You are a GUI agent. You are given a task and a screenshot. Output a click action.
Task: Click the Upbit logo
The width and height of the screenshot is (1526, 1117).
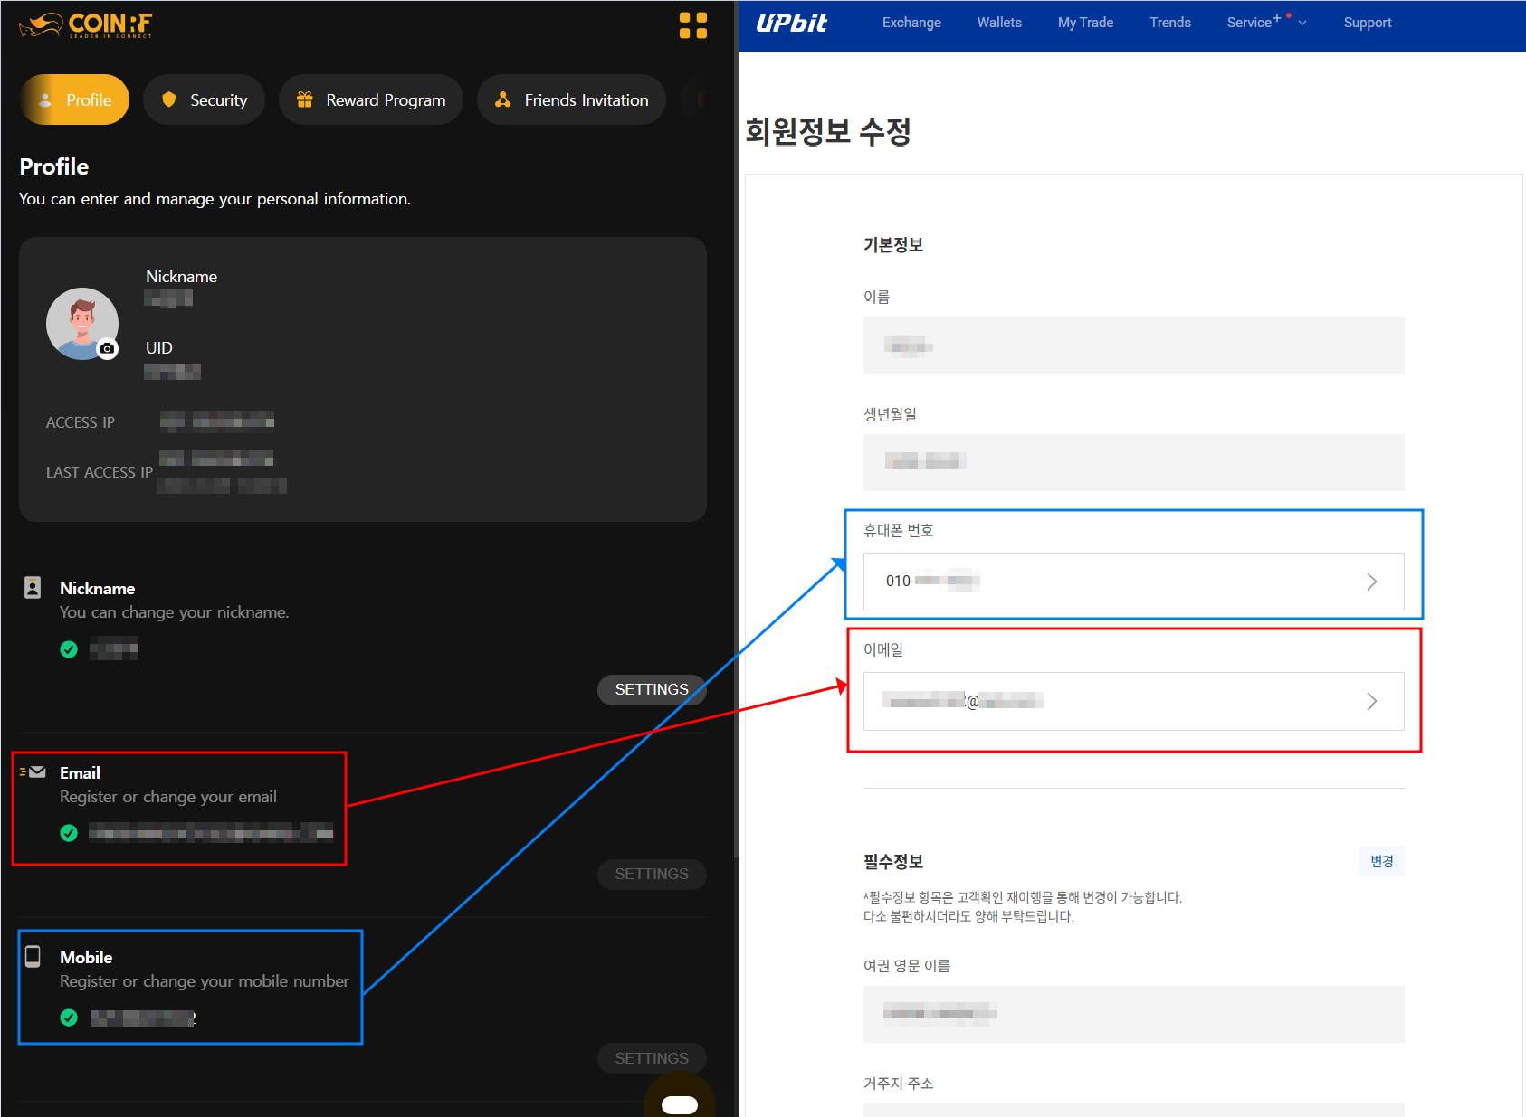[x=791, y=24]
